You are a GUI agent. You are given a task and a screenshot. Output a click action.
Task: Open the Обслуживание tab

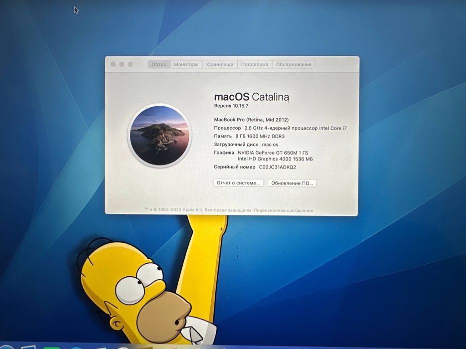294,64
